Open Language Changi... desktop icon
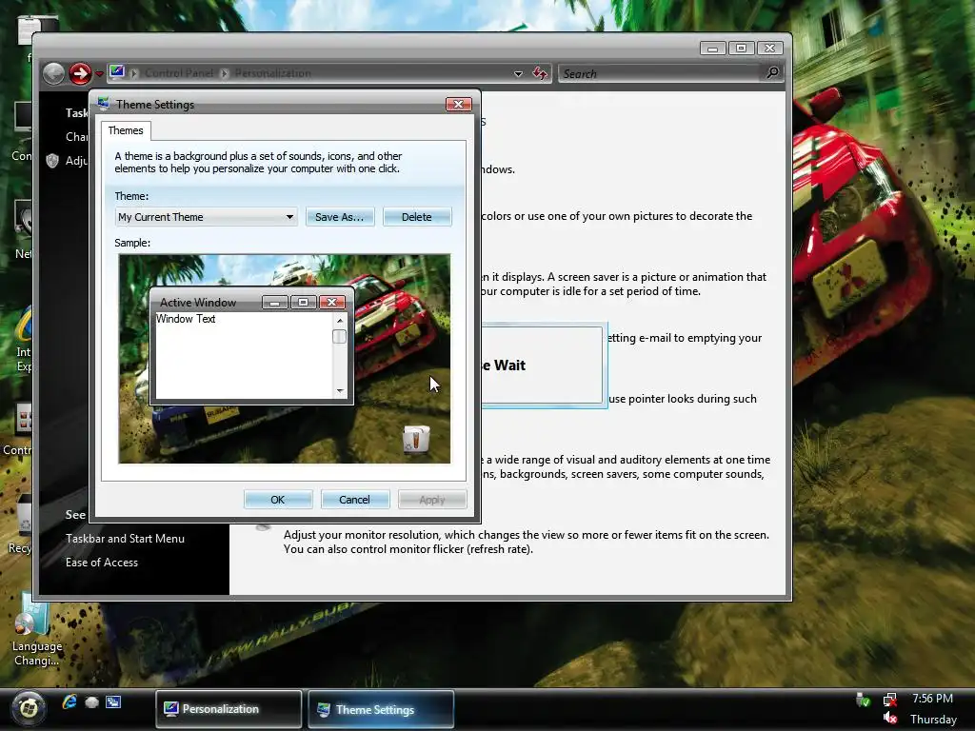Screen dimensions: 975x731 click(35, 630)
